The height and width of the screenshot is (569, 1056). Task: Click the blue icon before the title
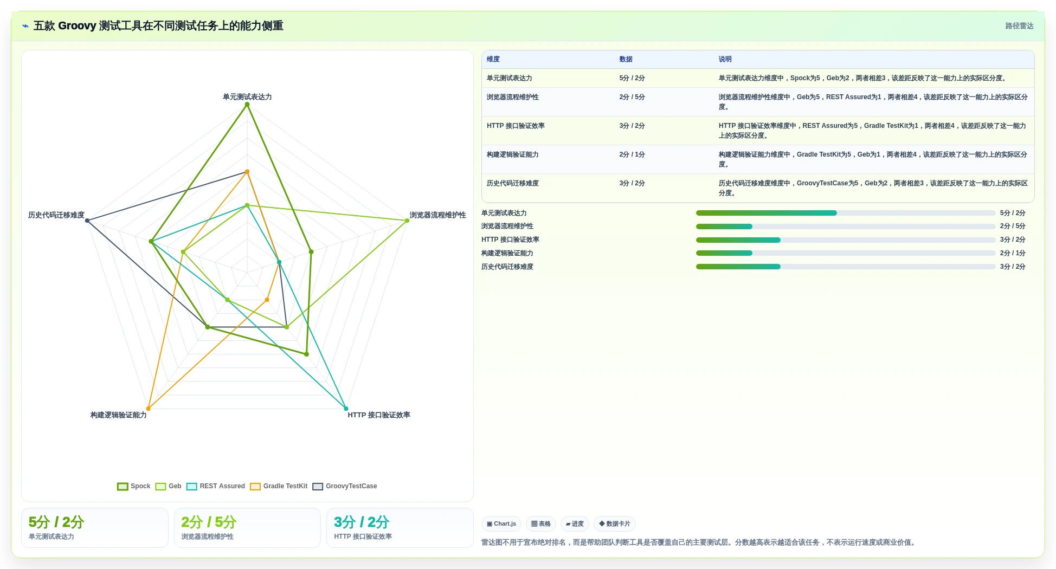[x=25, y=26]
